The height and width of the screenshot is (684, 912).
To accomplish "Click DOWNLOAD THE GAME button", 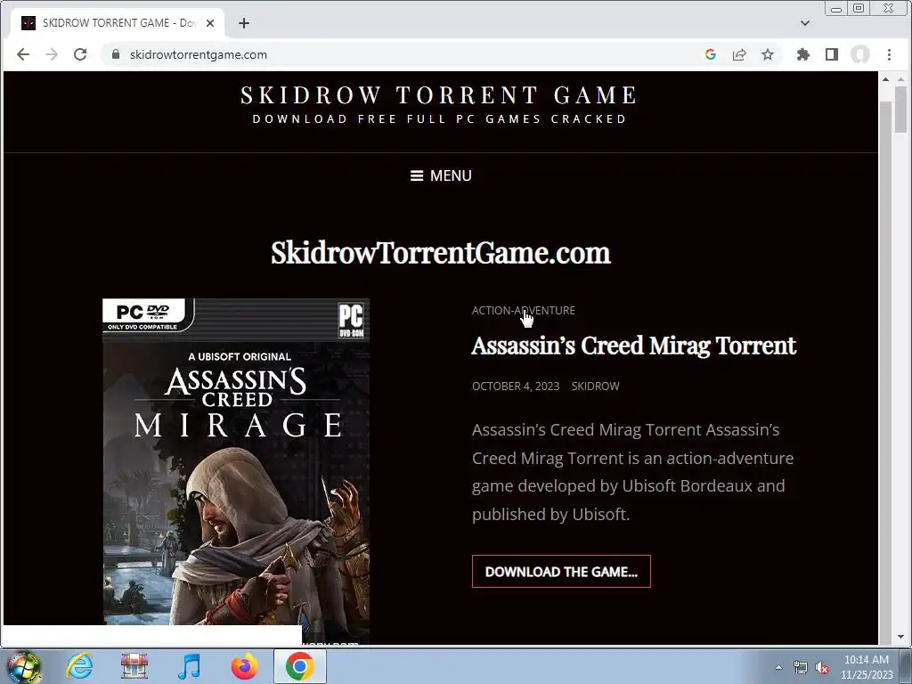I will (x=561, y=572).
